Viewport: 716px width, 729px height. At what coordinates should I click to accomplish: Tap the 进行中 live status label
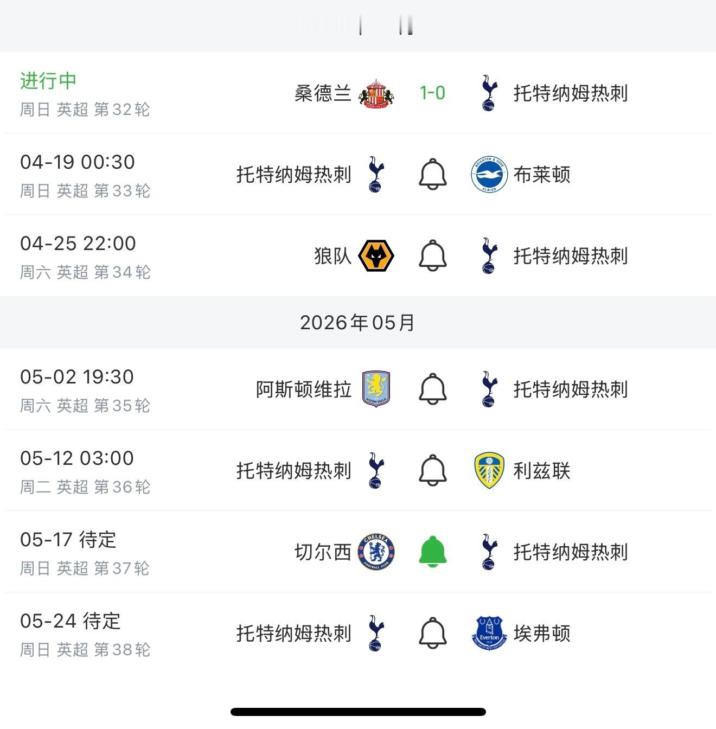48,81
